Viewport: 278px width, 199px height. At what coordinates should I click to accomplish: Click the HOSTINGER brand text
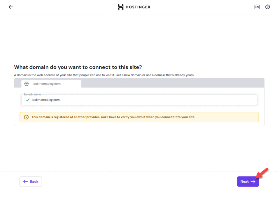coord(138,7)
